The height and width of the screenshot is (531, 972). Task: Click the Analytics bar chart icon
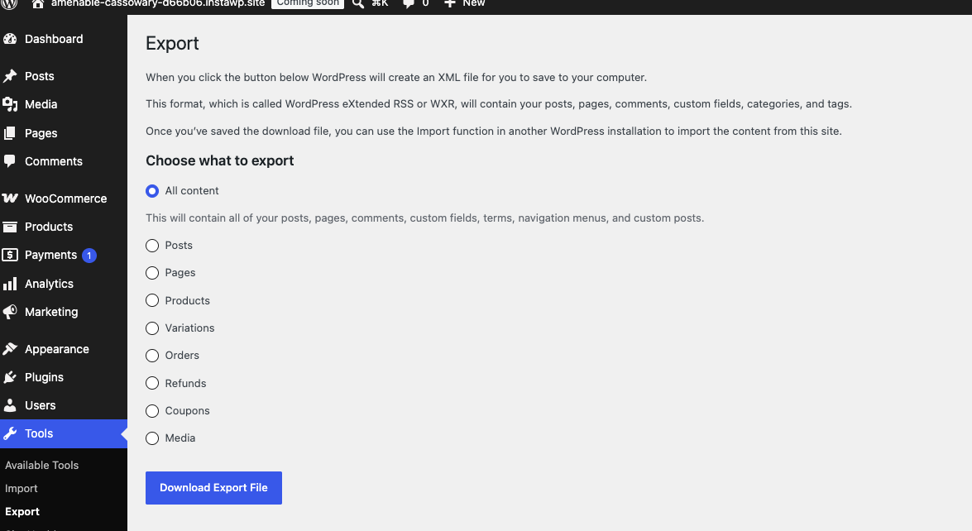tap(10, 284)
